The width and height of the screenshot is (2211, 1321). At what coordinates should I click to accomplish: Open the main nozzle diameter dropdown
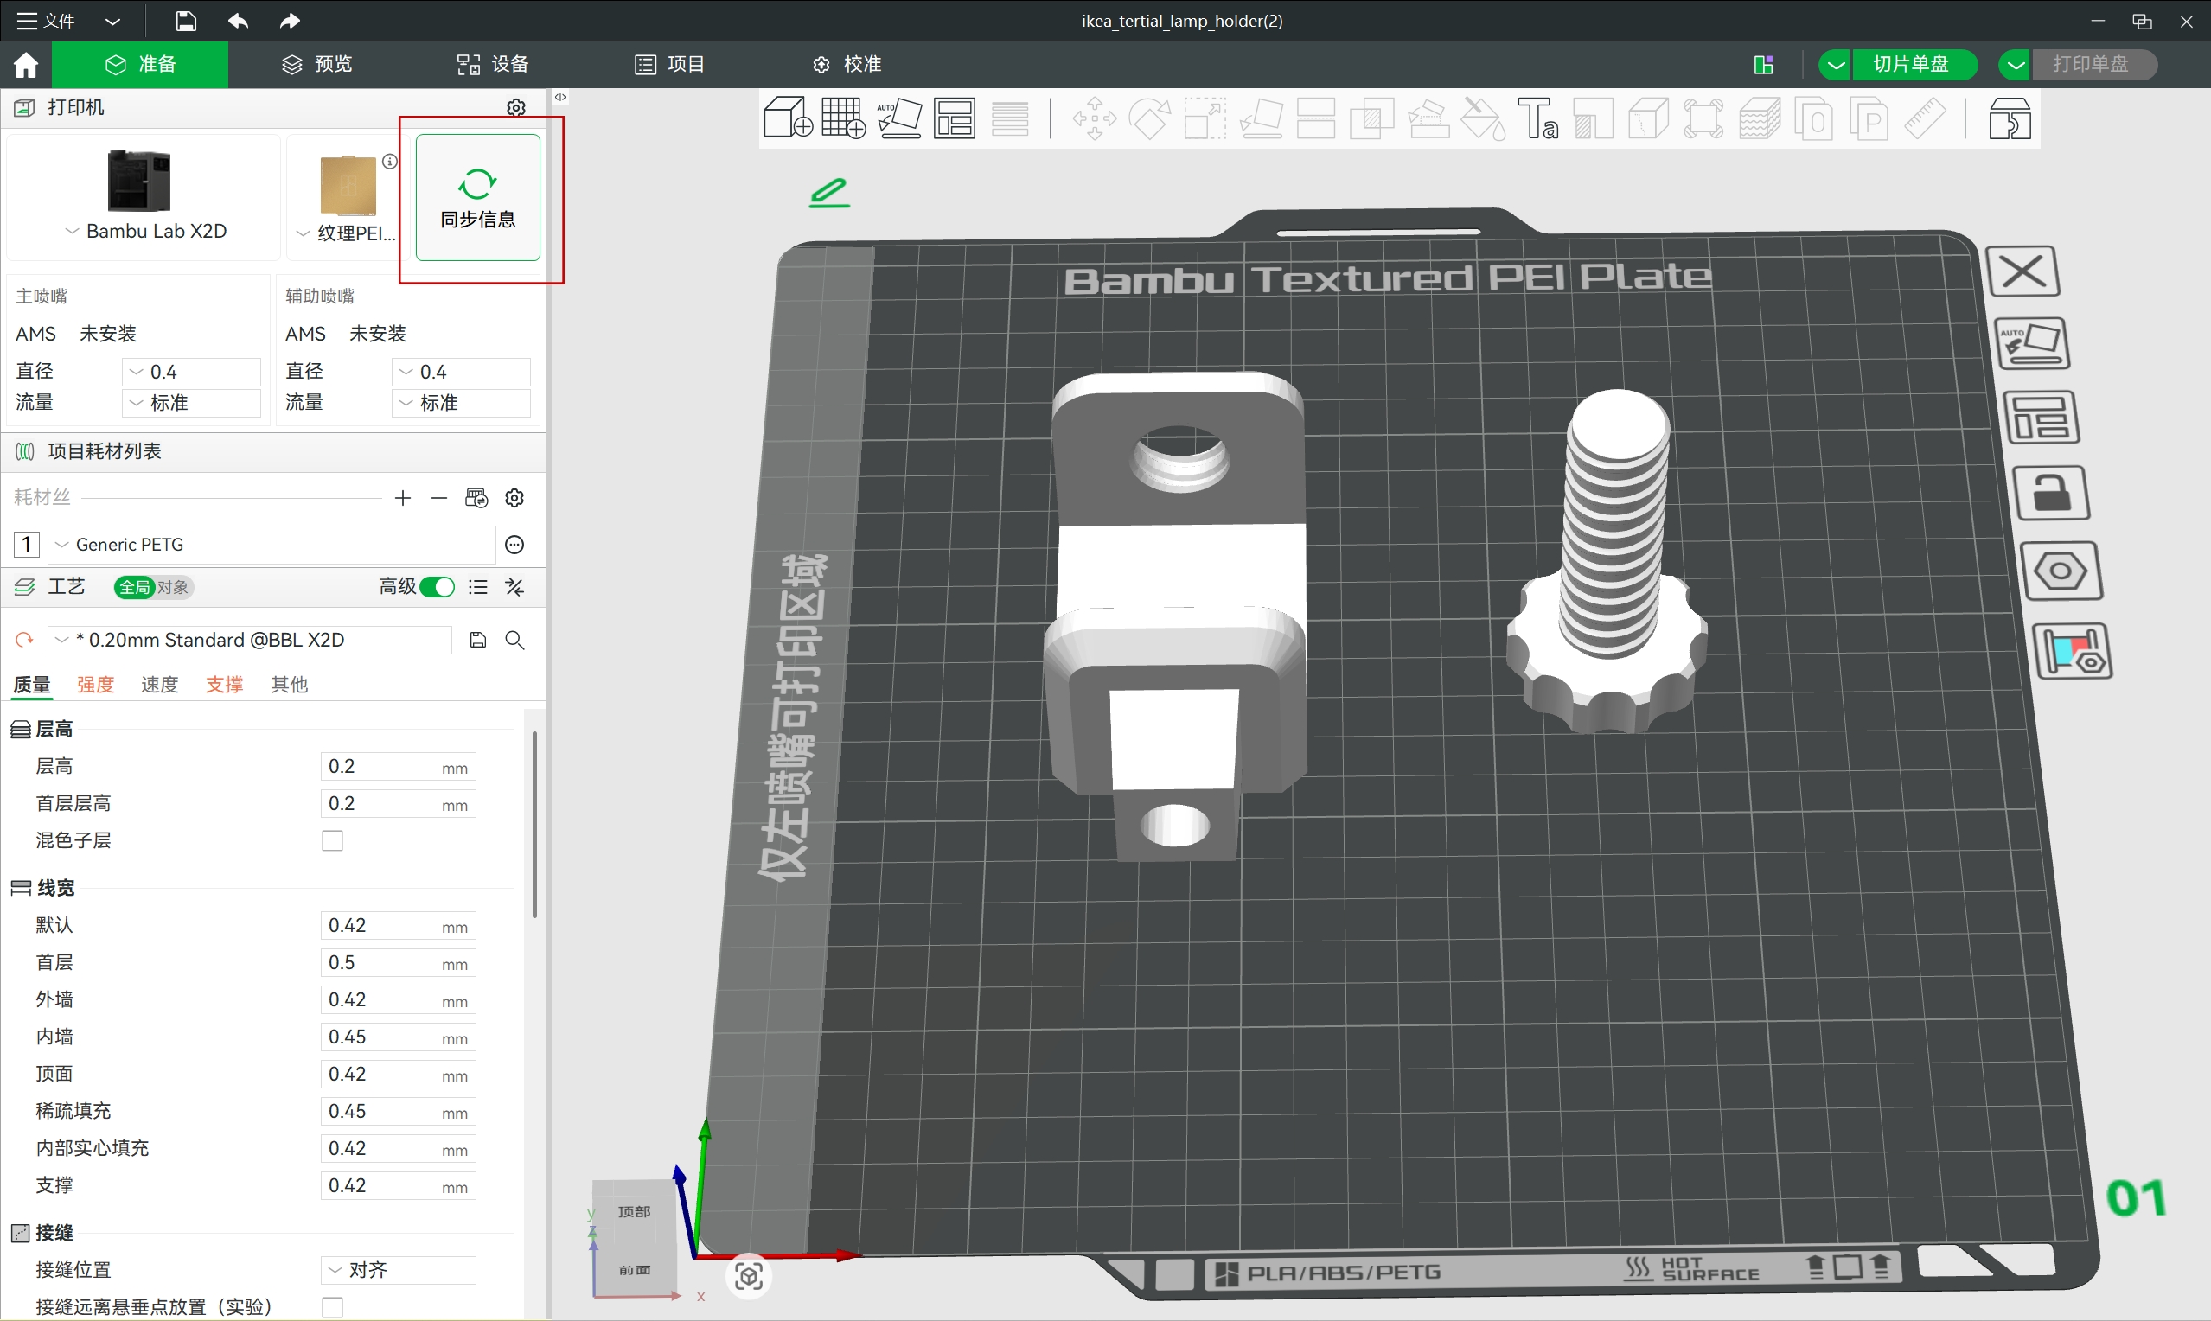click(190, 372)
